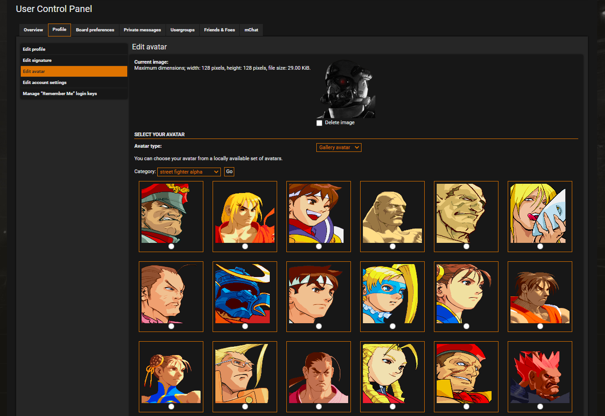Click Dan pink gi ponytail avatar
The height and width of the screenshot is (416, 605).
pyautogui.click(x=319, y=374)
